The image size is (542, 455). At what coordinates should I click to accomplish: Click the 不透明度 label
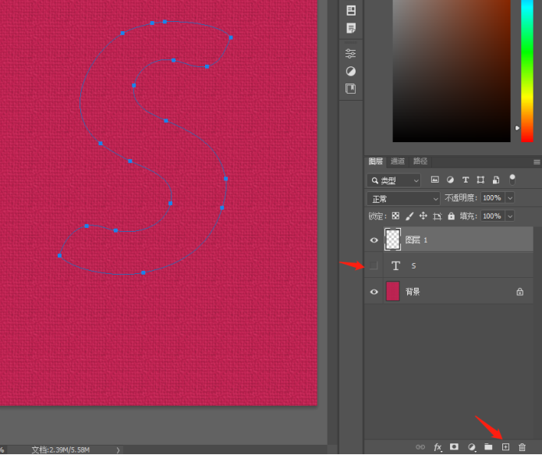460,198
